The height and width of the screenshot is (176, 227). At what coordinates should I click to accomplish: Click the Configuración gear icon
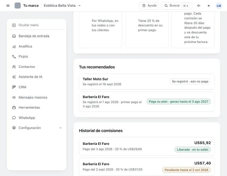pos(14,128)
